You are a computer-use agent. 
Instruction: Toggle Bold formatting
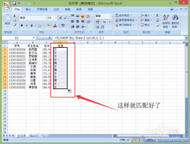22,26
